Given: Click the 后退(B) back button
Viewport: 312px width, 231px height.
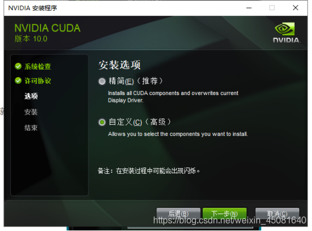Looking at the screenshot, I should point(179,214).
